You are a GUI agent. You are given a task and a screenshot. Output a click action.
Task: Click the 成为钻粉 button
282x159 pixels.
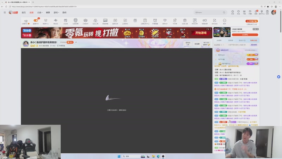(x=254, y=45)
